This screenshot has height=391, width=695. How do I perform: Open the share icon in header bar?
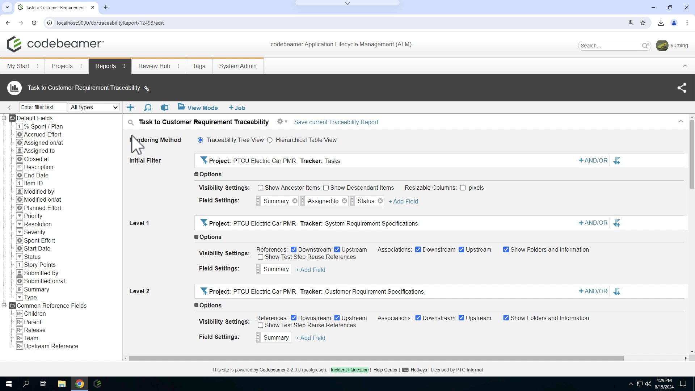click(x=682, y=88)
